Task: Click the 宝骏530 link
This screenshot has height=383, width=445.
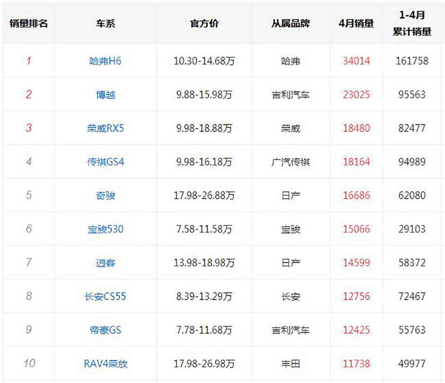Action: [105, 229]
